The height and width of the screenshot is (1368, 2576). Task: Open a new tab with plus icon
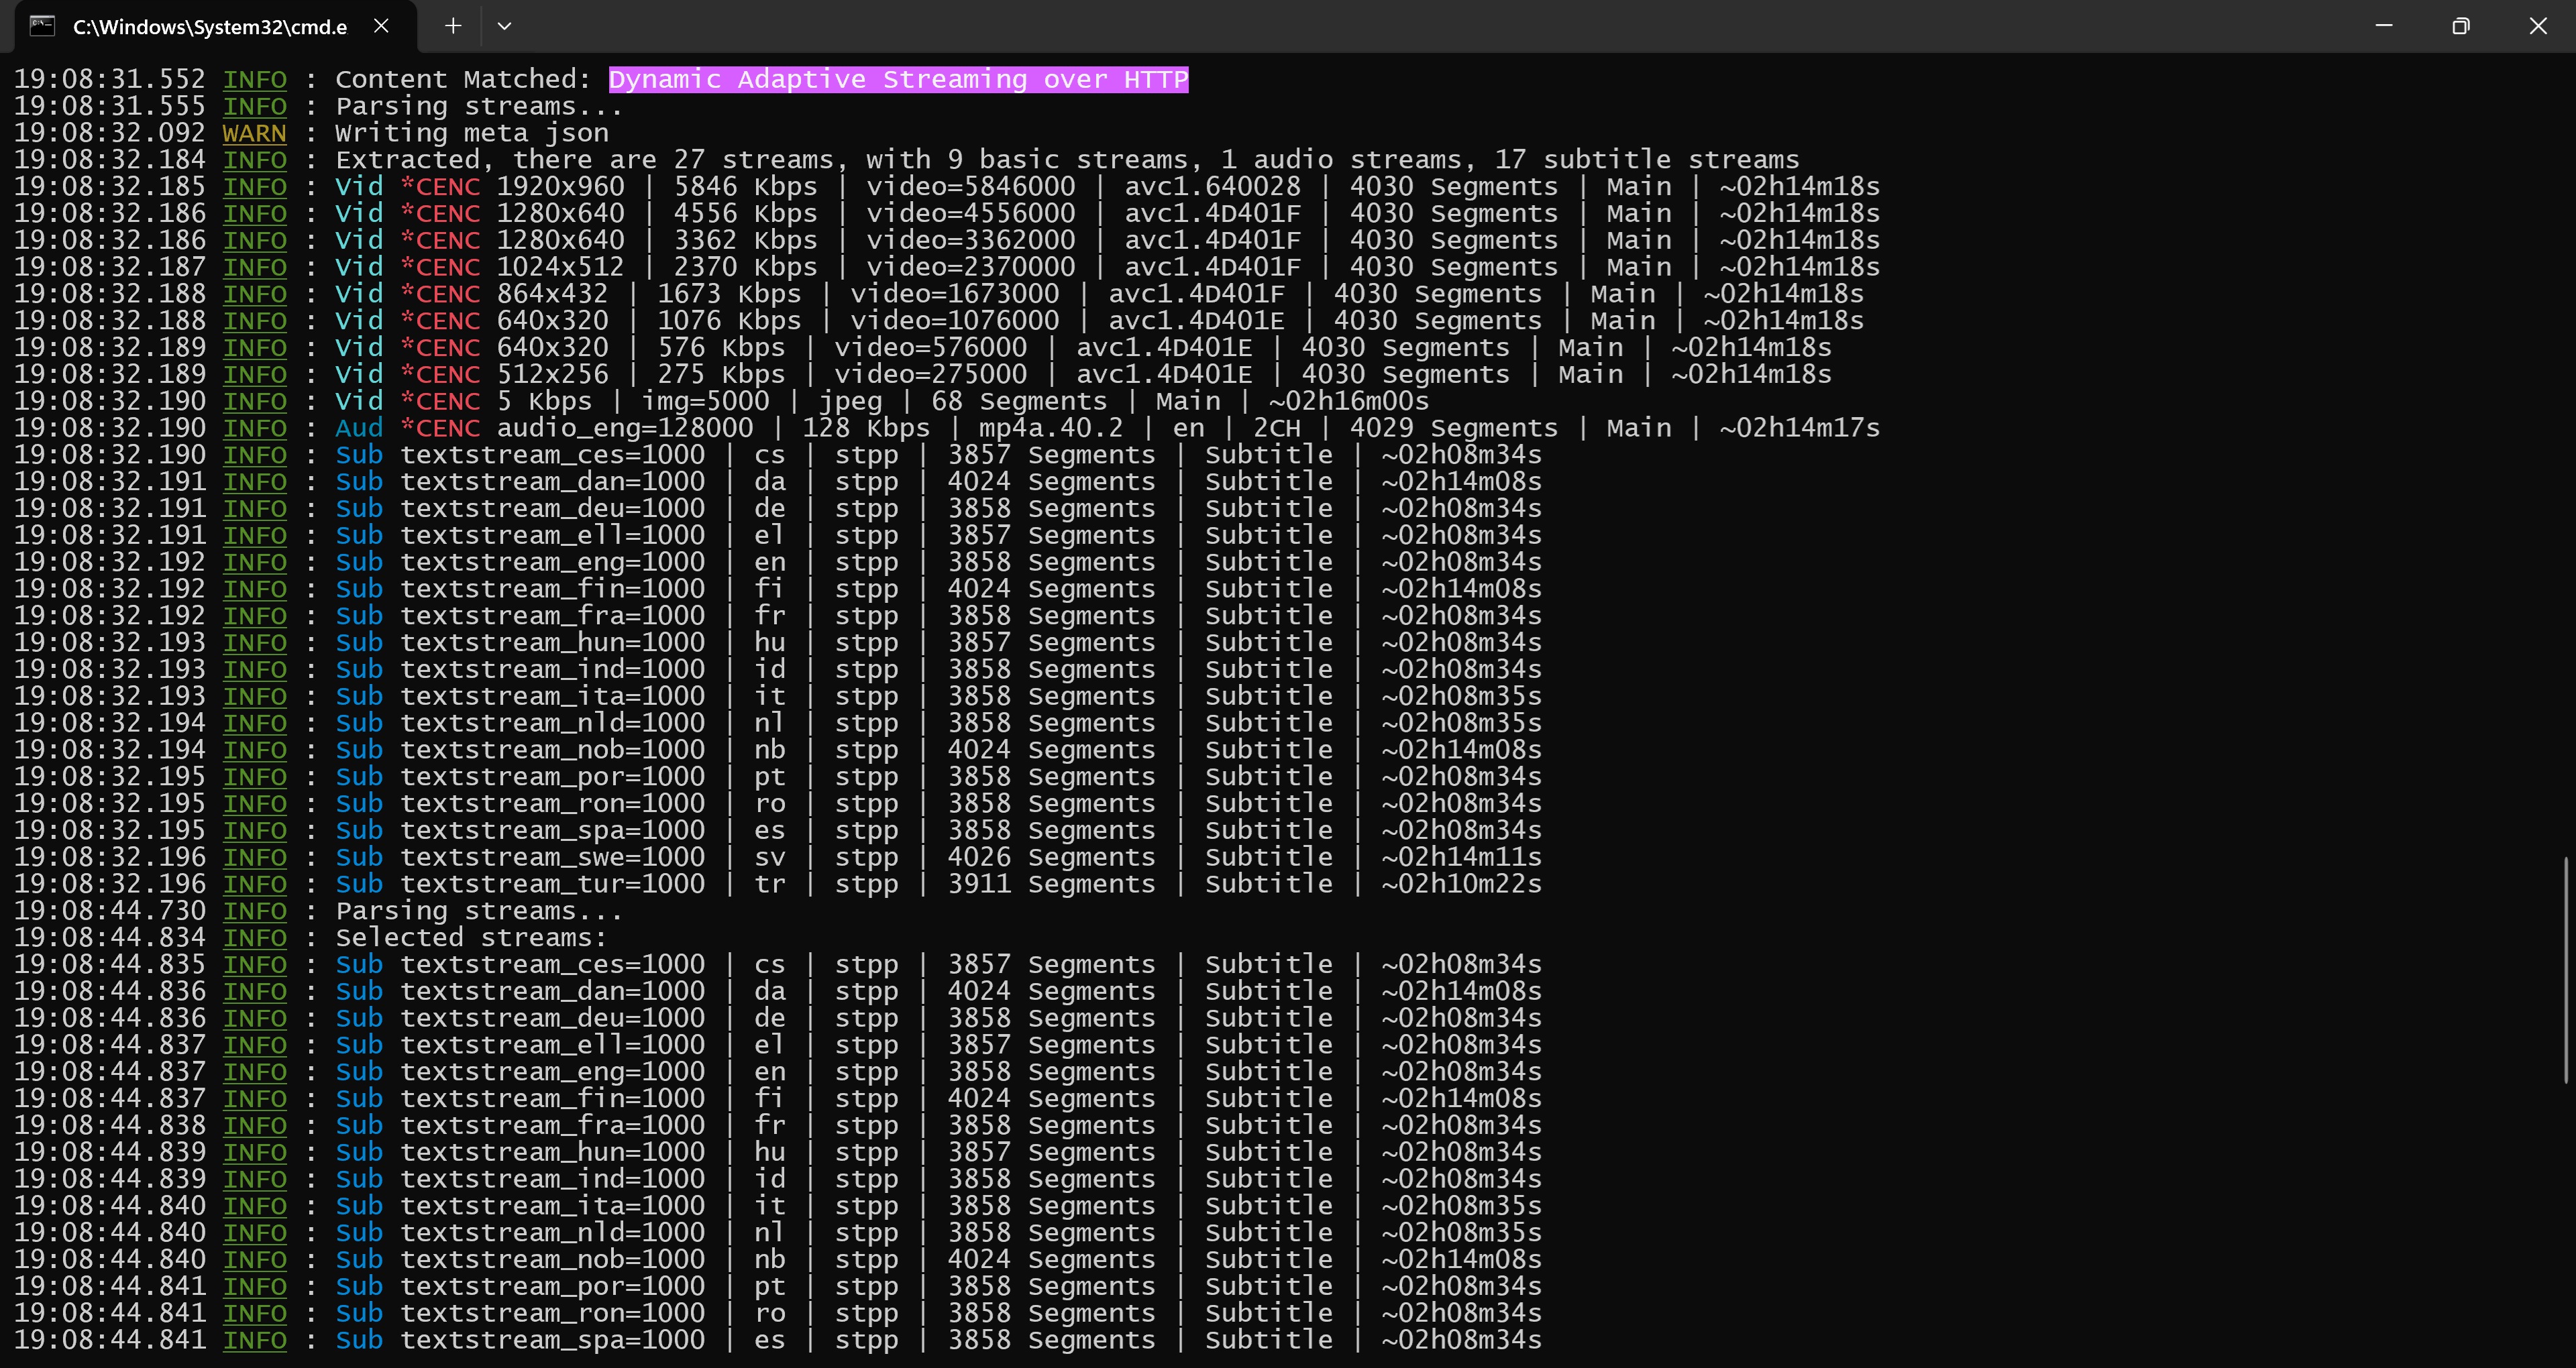[453, 26]
